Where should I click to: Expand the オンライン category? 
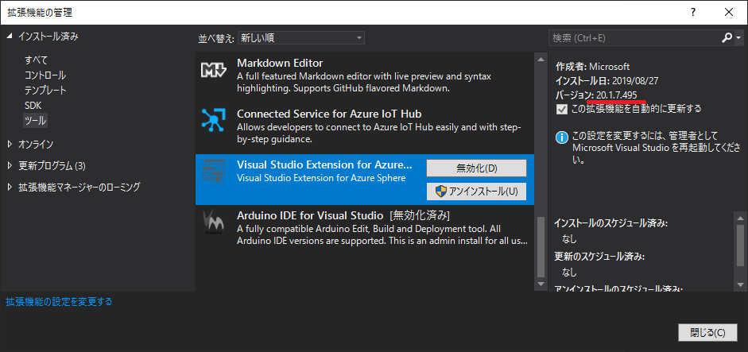pos(10,144)
